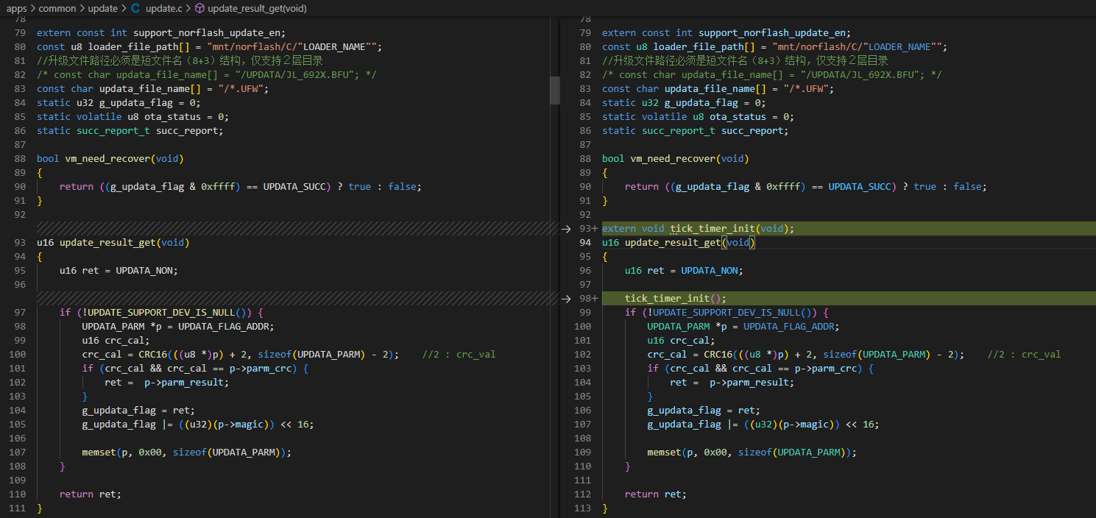Viewport: 1096px width, 518px height.
Task: Open the 'apps' breadcrumb folder
Action: click(x=17, y=9)
